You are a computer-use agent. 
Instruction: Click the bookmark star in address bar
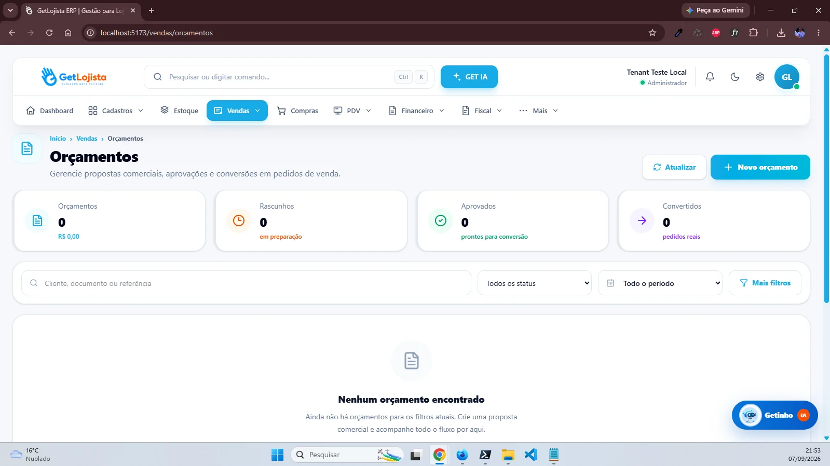652,33
